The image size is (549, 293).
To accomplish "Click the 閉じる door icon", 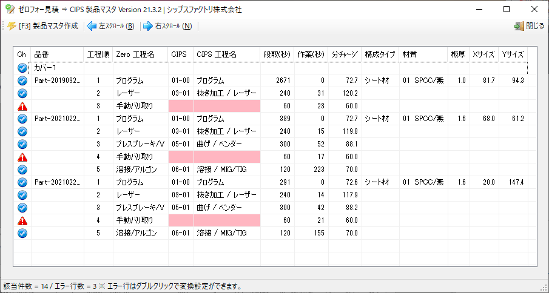I will pyautogui.click(x=519, y=26).
